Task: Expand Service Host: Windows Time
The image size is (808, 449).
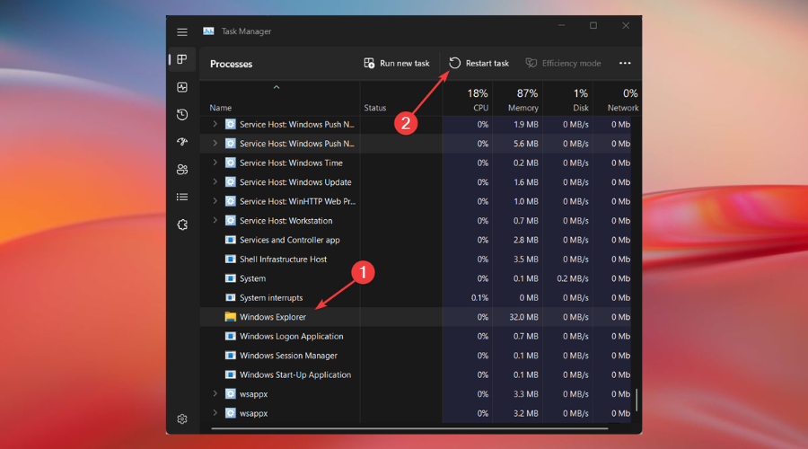Action: pyautogui.click(x=215, y=163)
